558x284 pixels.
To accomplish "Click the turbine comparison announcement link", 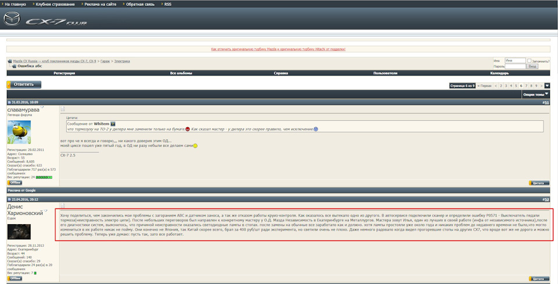I will pos(278,49).
